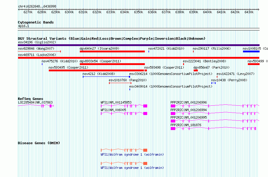This screenshot has height=177, width=268.
Task: Click the 6270k ruler tick label
Action: click(x=28, y=12)
